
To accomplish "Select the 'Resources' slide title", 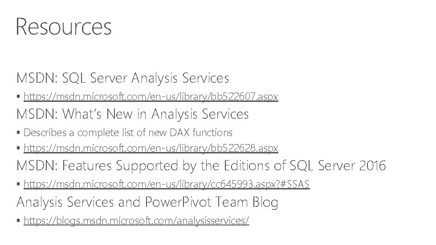I will pyautogui.click(x=64, y=27).
